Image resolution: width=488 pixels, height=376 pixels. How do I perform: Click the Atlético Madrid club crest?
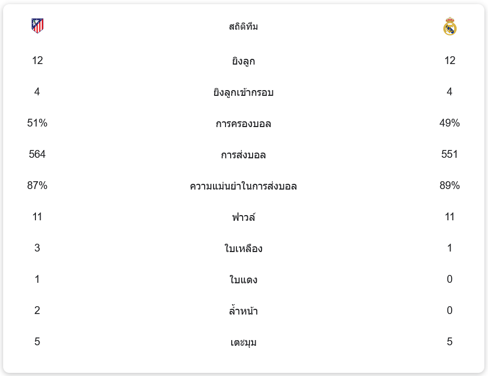click(x=37, y=26)
